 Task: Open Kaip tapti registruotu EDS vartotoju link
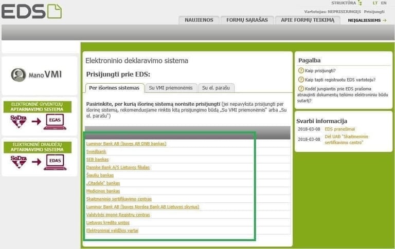click(x=340, y=80)
